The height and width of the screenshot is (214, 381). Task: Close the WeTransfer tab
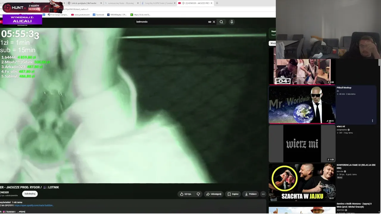pyautogui.click(x=101, y=3)
